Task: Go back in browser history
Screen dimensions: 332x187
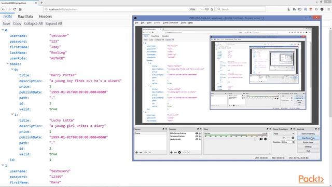Action: pyautogui.click(x=4, y=9)
